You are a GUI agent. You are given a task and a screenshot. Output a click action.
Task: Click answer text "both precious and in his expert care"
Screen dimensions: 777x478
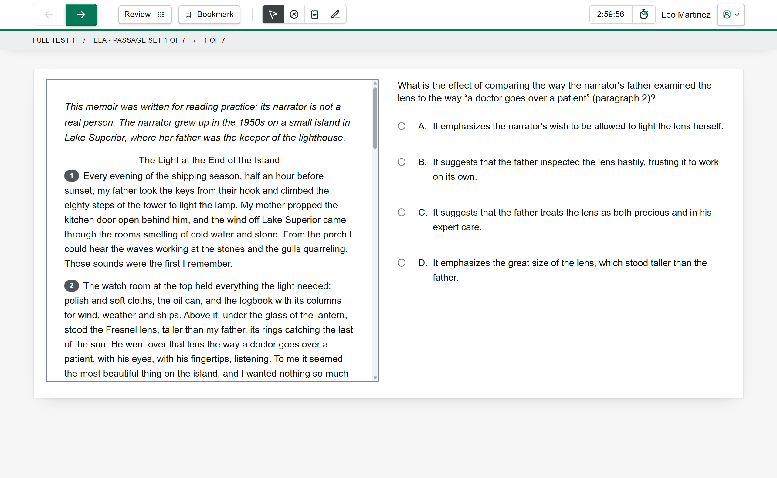click(572, 220)
